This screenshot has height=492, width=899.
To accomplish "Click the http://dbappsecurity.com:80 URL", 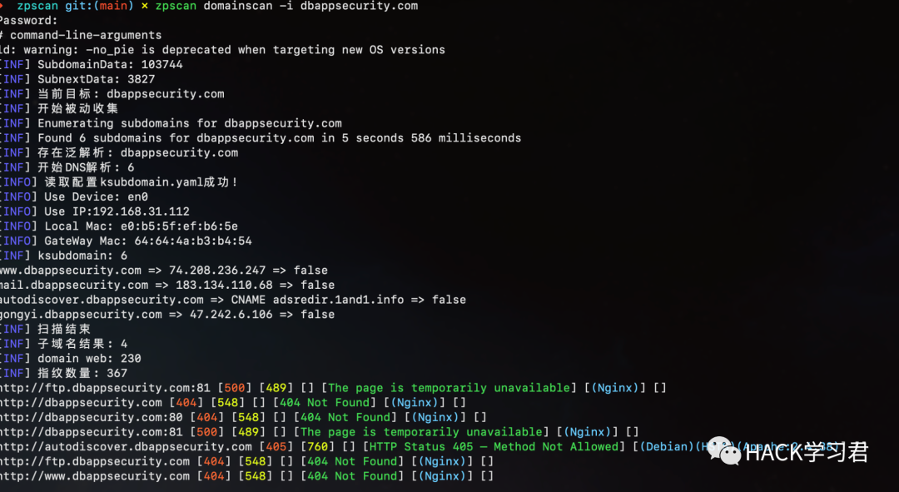I will pyautogui.click(x=92, y=417).
